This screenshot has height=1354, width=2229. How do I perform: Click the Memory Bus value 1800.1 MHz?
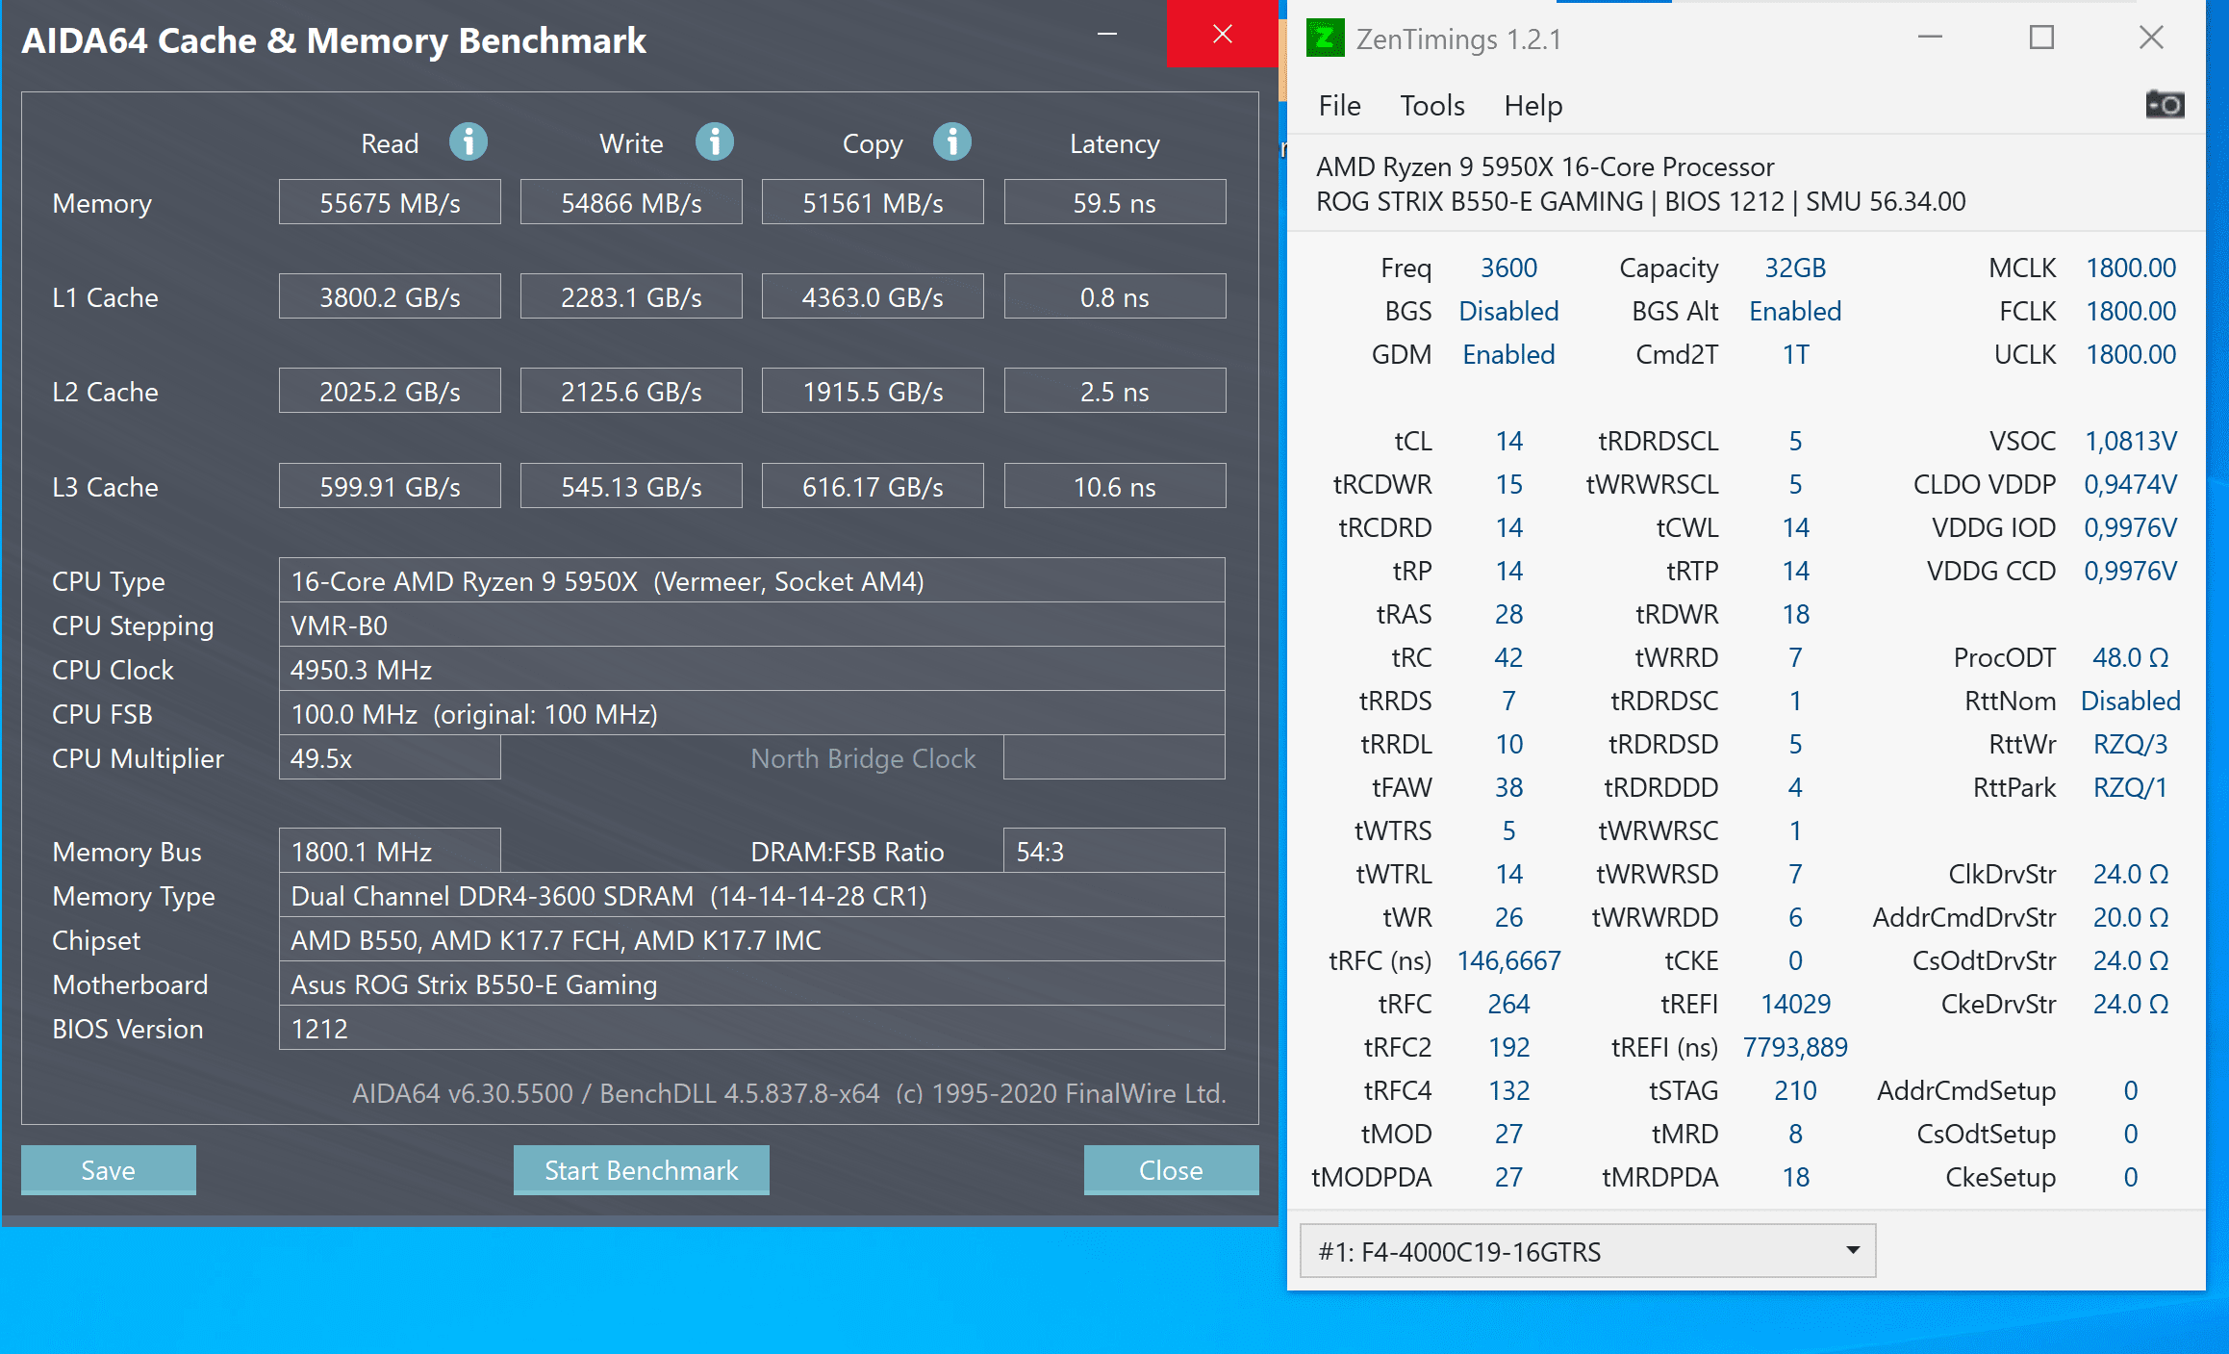[x=390, y=851]
